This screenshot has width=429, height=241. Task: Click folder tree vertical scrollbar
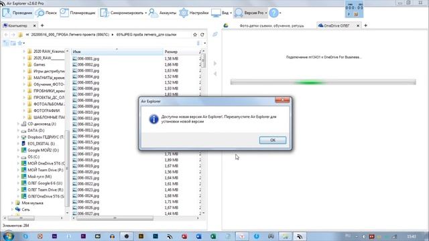(67, 169)
